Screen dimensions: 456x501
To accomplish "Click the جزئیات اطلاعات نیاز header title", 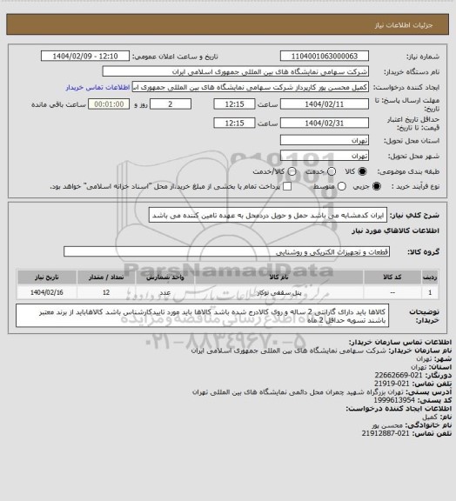I will point(404,25).
